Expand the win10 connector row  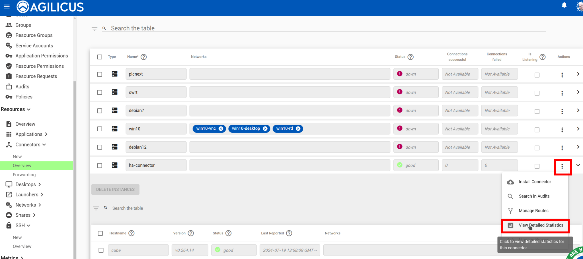point(578,129)
